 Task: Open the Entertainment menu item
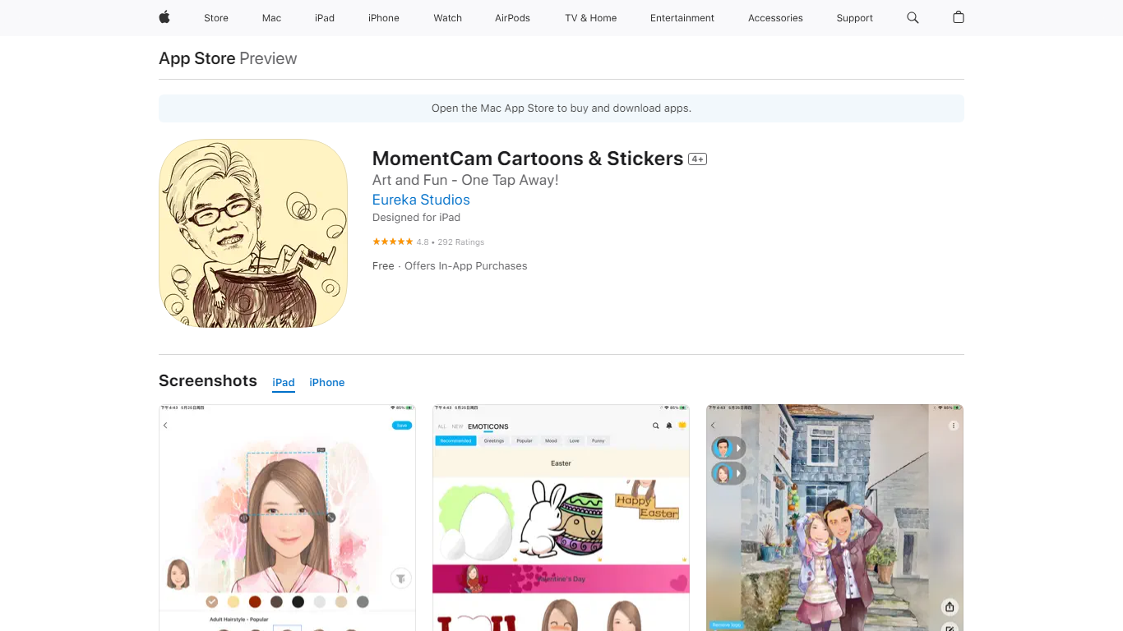coord(682,18)
